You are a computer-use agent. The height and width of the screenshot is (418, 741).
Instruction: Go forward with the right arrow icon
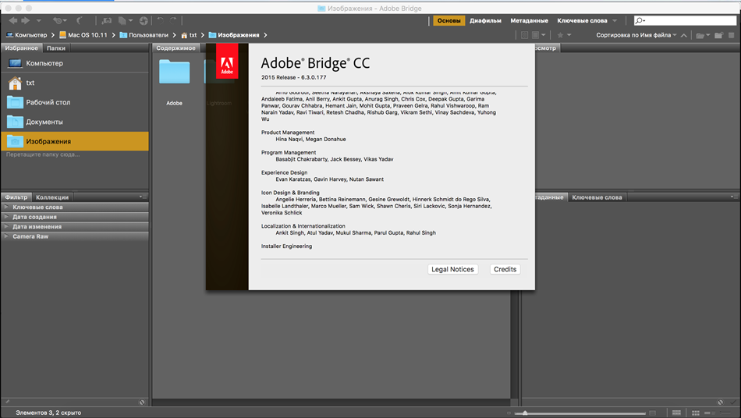(x=26, y=20)
